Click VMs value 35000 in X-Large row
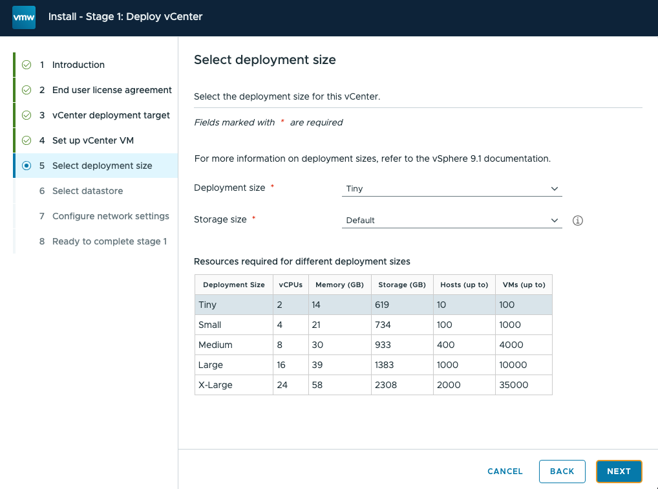 click(x=514, y=385)
